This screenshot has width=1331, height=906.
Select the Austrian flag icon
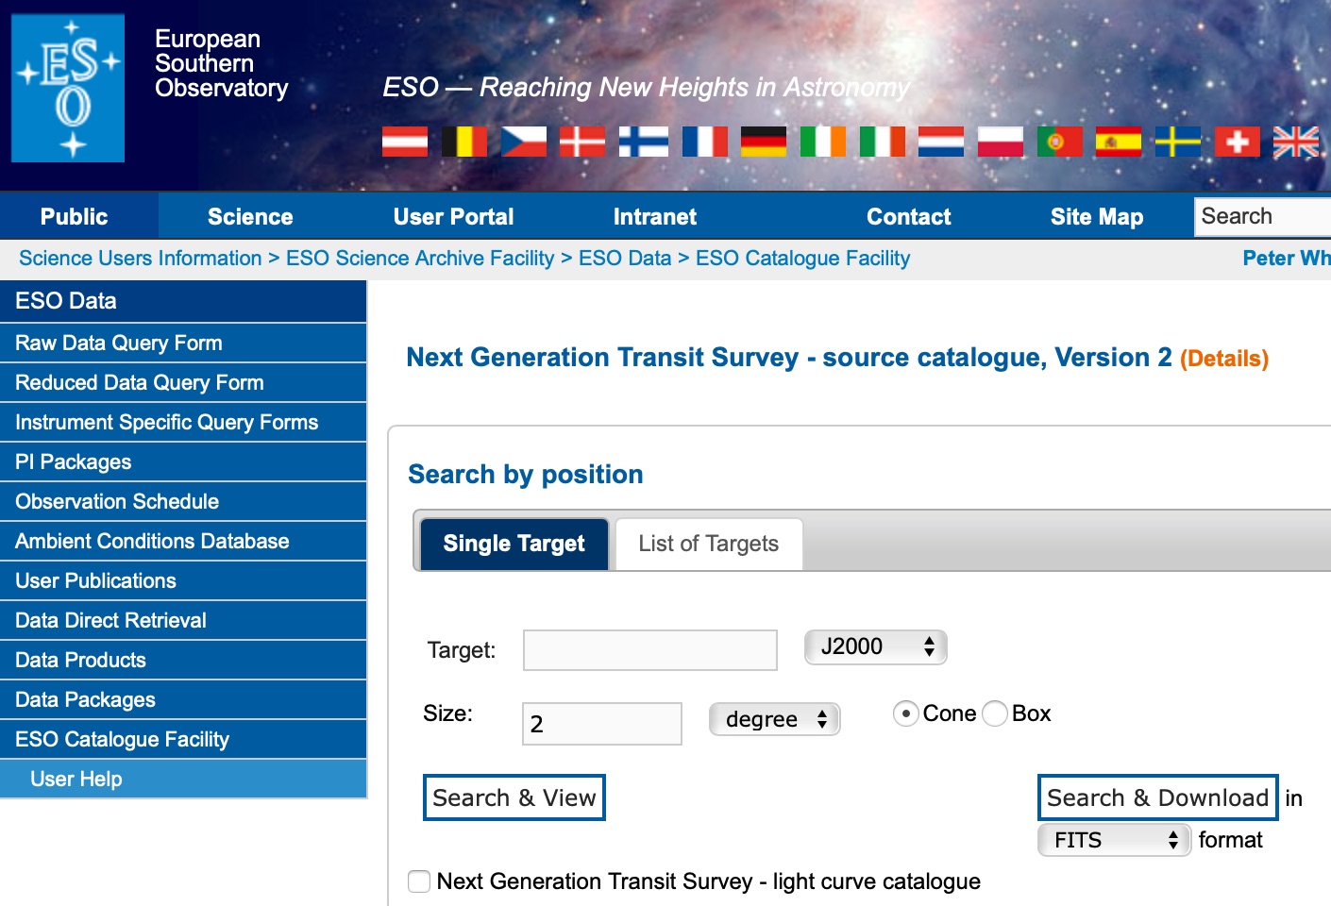point(405,142)
